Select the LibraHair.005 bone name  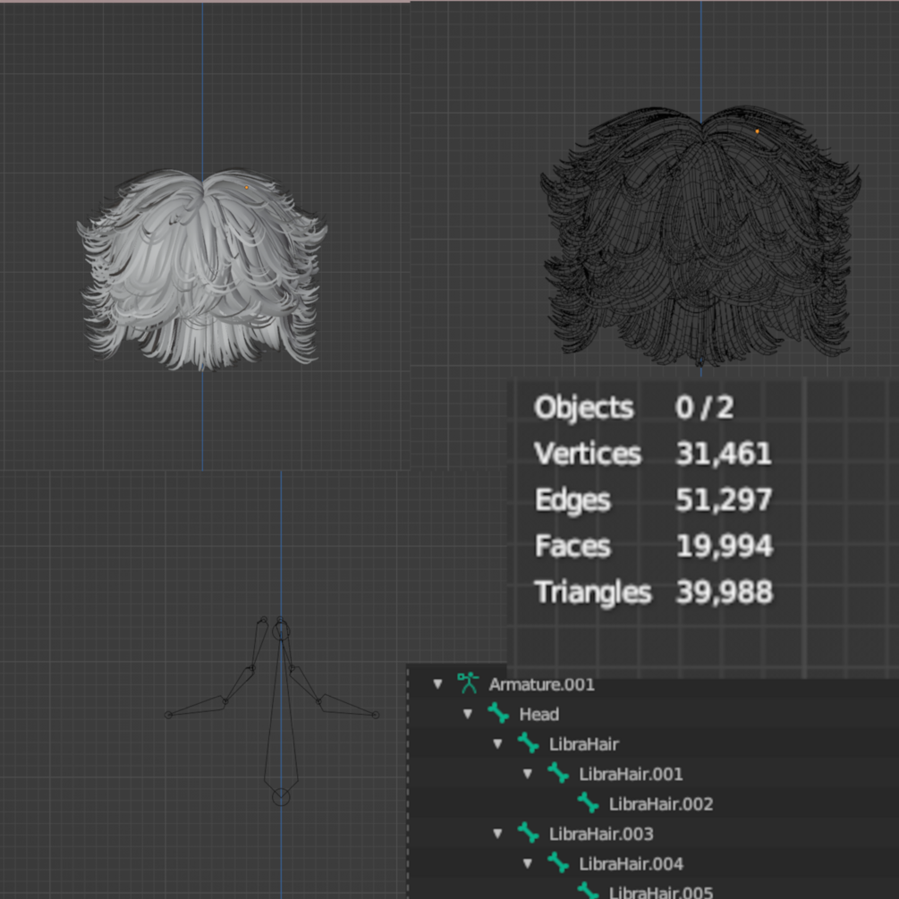[x=660, y=892]
